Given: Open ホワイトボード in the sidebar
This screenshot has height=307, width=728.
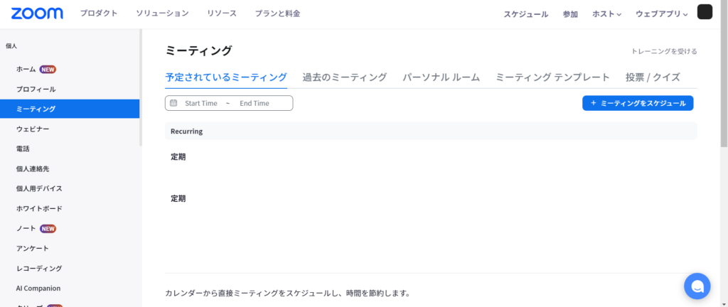Looking at the screenshot, I should [x=39, y=209].
